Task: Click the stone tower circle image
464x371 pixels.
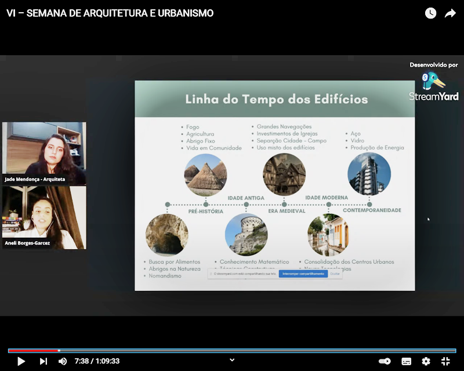Action: (x=246, y=234)
